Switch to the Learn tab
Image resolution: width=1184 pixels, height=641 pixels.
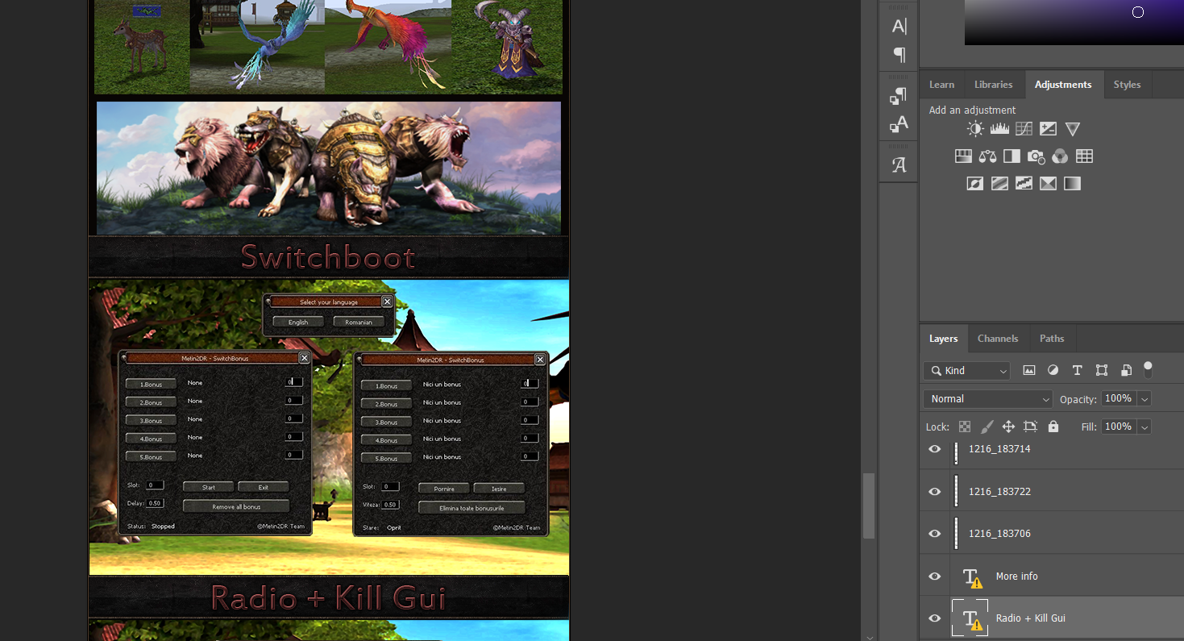coord(941,85)
